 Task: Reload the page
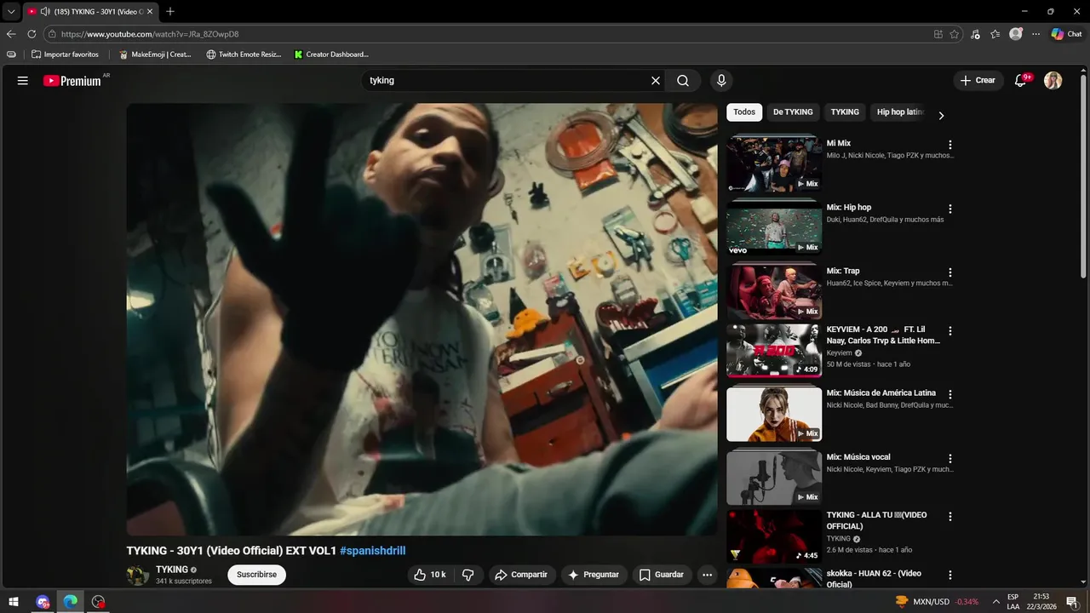[x=32, y=34]
